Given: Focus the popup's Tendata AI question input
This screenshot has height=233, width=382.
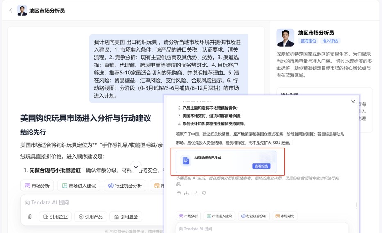Looking at the screenshot, I should click(262, 229).
